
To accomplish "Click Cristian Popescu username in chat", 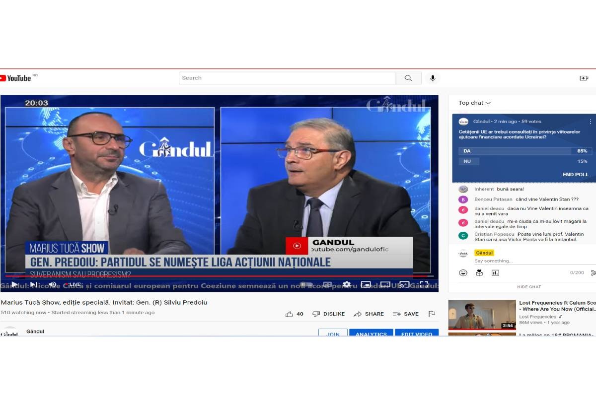I will click(494, 234).
